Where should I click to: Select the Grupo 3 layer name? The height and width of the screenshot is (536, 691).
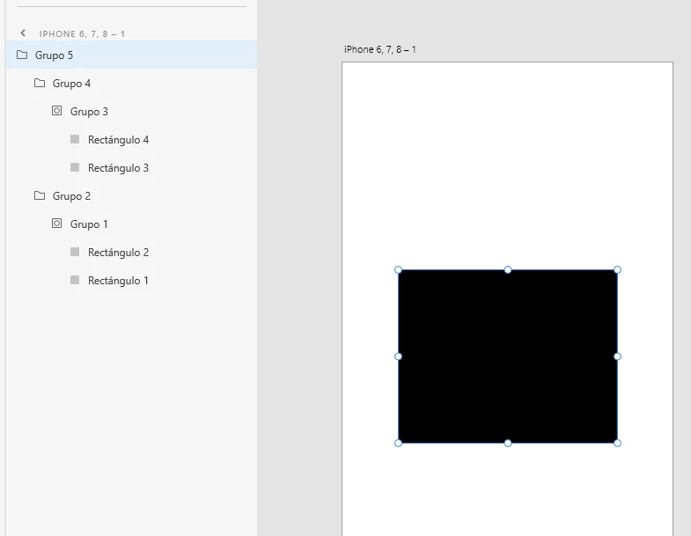[89, 112]
